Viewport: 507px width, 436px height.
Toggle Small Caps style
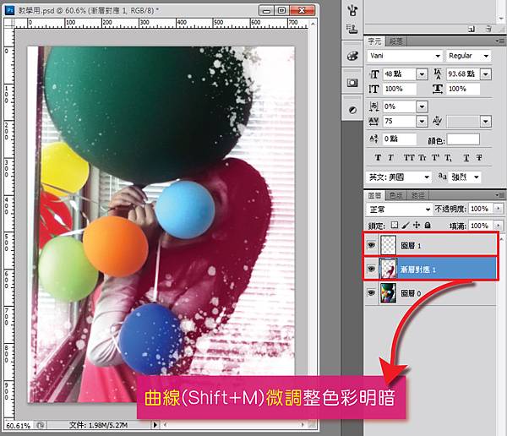(x=422, y=157)
